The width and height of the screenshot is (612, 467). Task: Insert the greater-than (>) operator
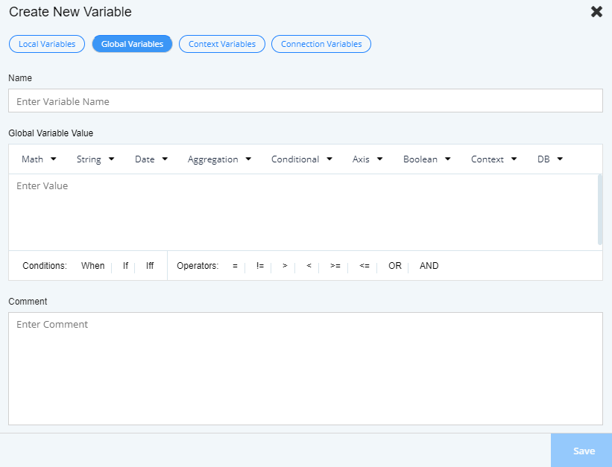(285, 266)
